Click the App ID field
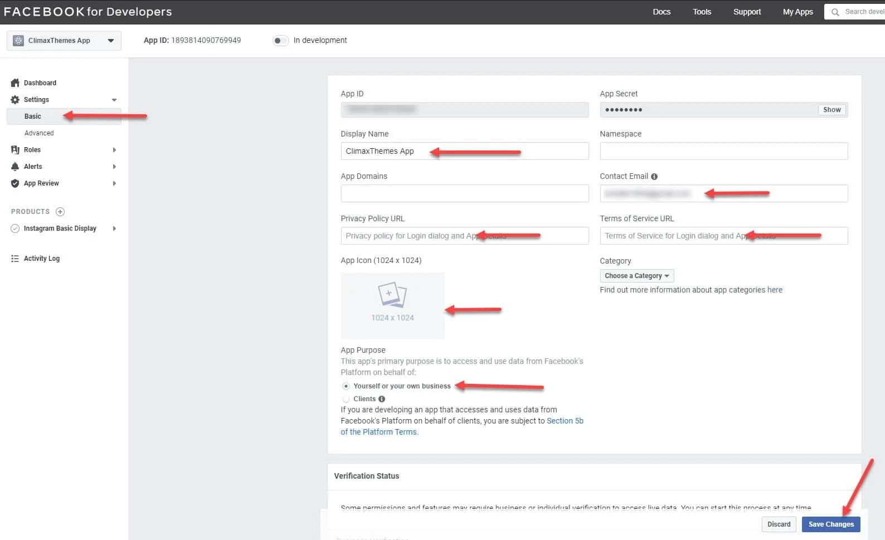885x540 pixels. point(465,110)
